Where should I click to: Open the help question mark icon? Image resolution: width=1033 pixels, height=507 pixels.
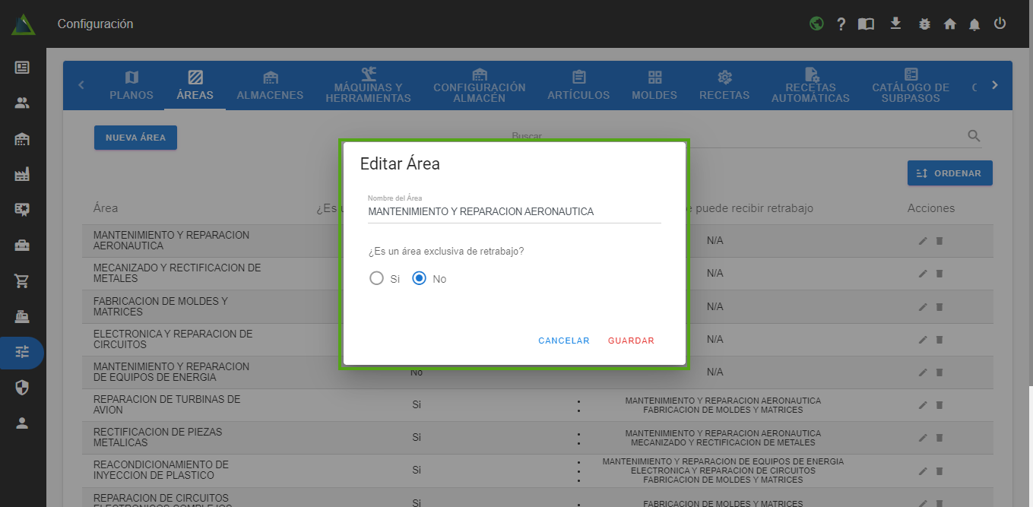point(841,24)
